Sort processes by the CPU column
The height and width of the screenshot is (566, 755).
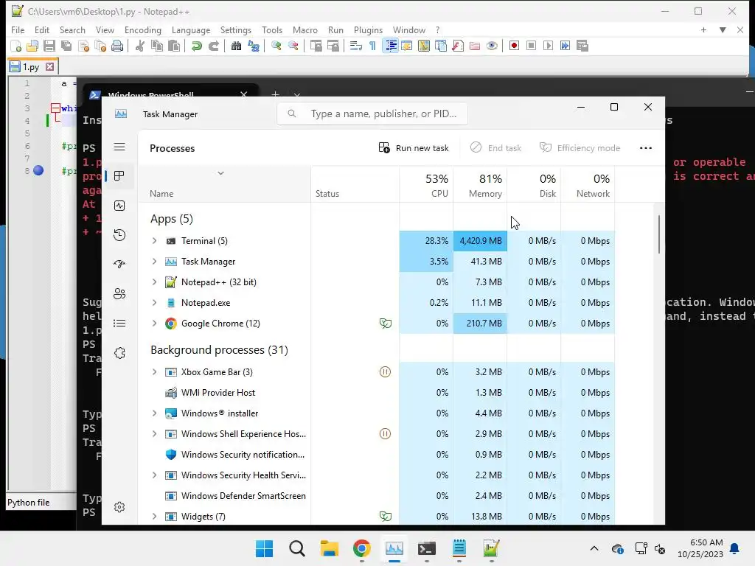click(426, 185)
